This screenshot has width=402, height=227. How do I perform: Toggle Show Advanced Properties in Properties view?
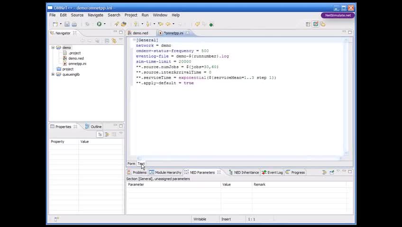[x=107, y=134]
